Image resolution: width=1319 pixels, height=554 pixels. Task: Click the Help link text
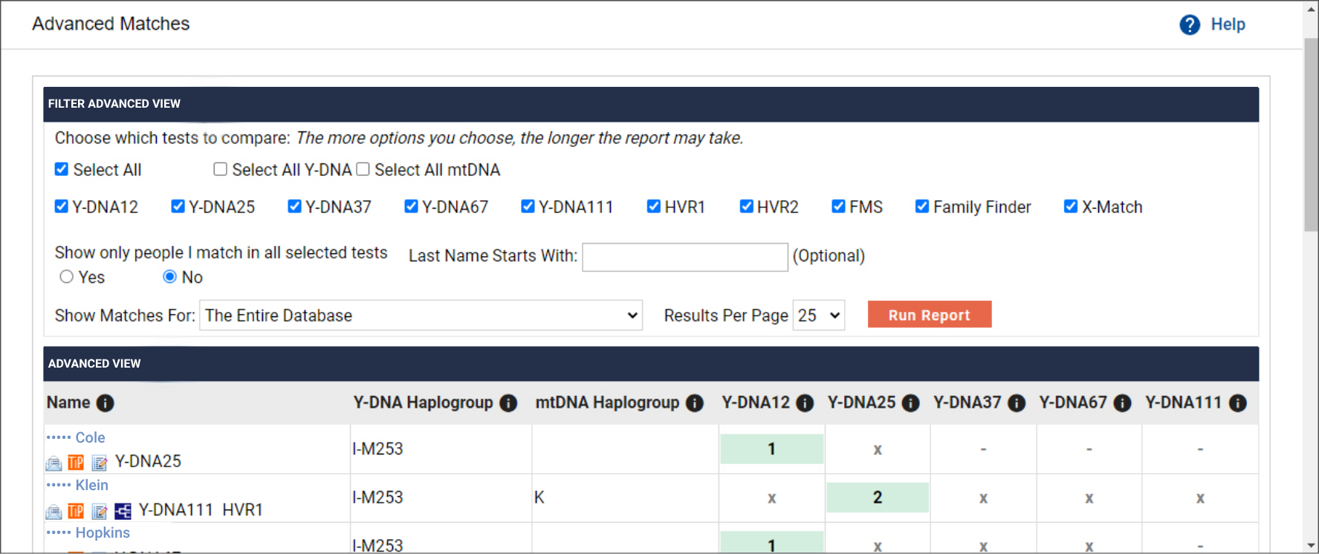(x=1228, y=25)
